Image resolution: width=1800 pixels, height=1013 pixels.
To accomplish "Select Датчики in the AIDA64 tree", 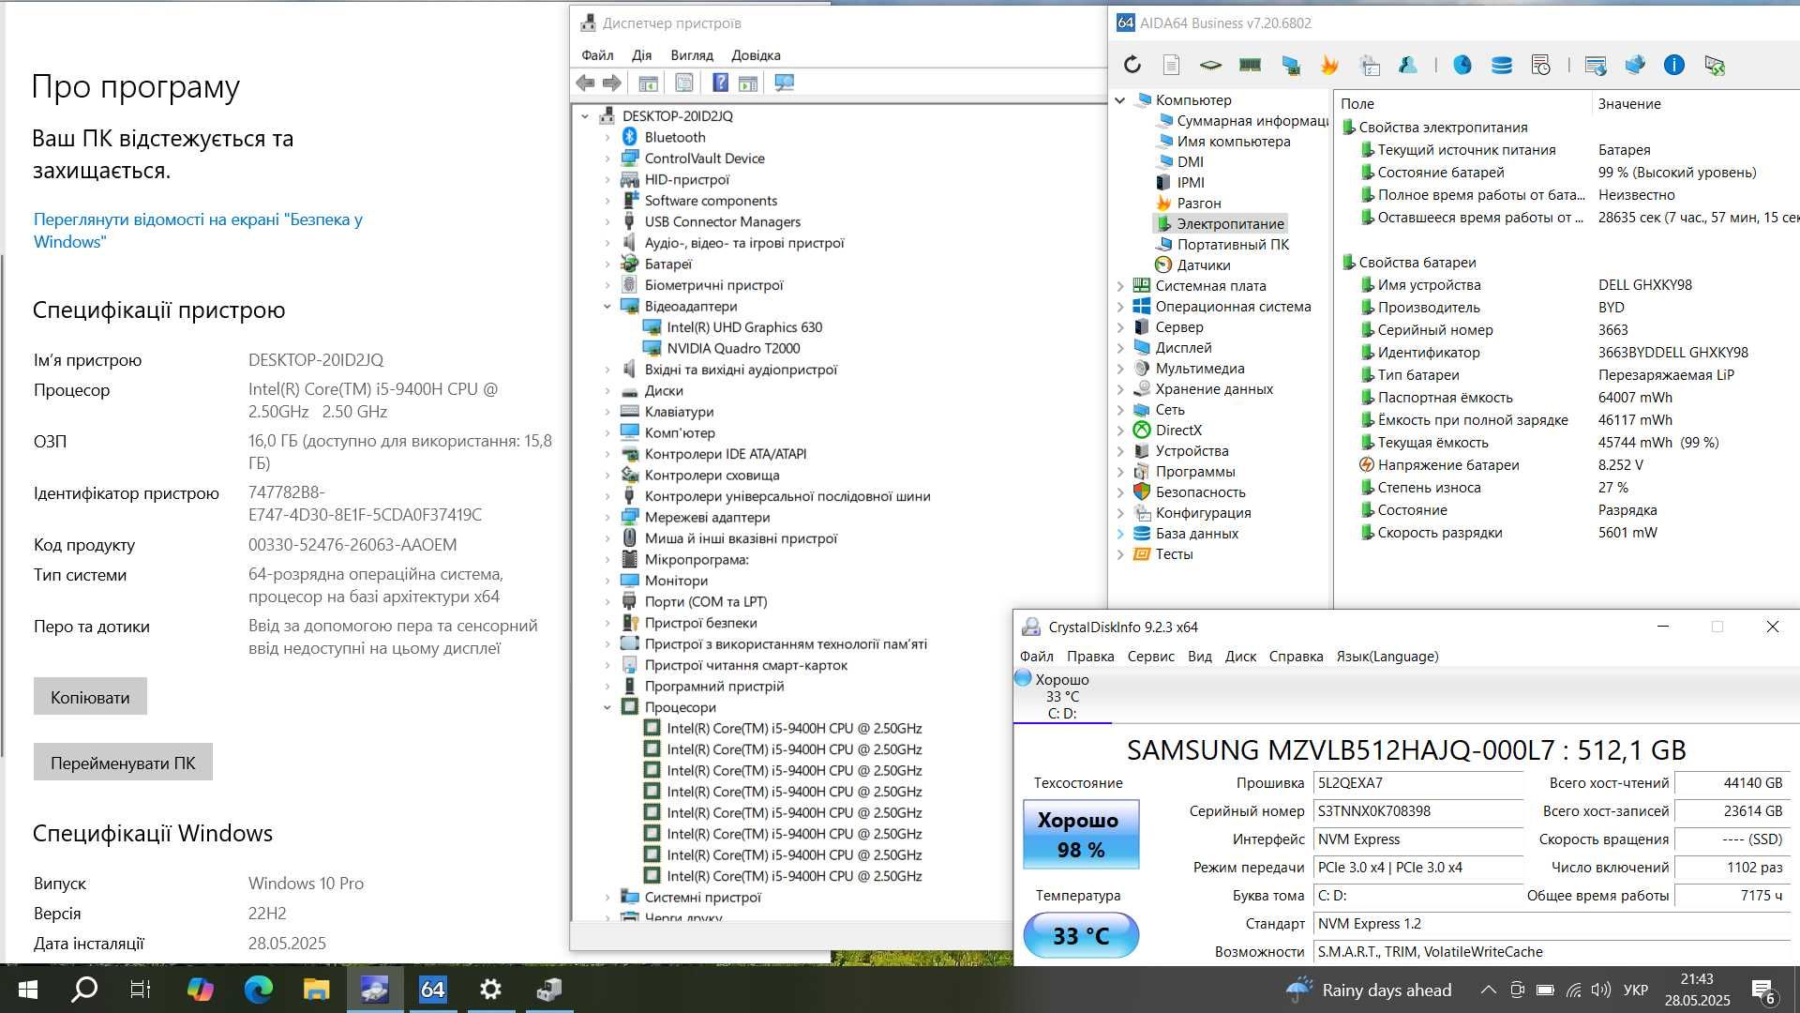I will tap(1203, 265).
